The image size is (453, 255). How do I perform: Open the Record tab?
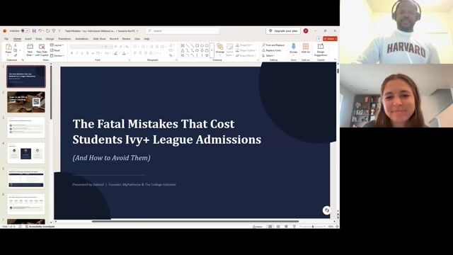114,39
